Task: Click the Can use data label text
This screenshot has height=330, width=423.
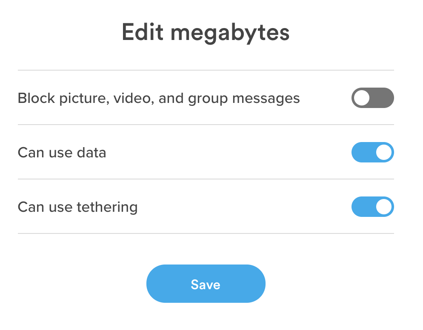Action: click(x=62, y=152)
